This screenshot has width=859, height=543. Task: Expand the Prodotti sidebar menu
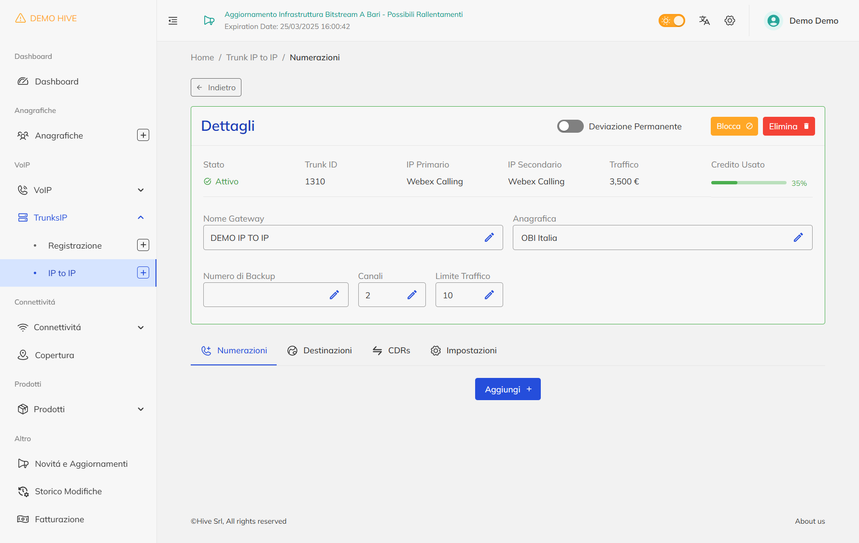pos(141,409)
